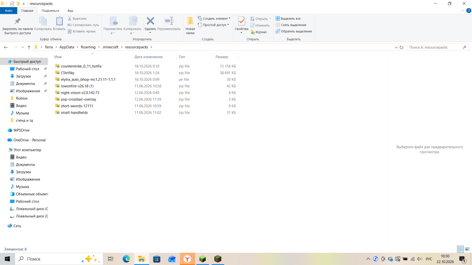Select Вырезать scissors command
This screenshot has width=472, height=265.
coord(77,19)
